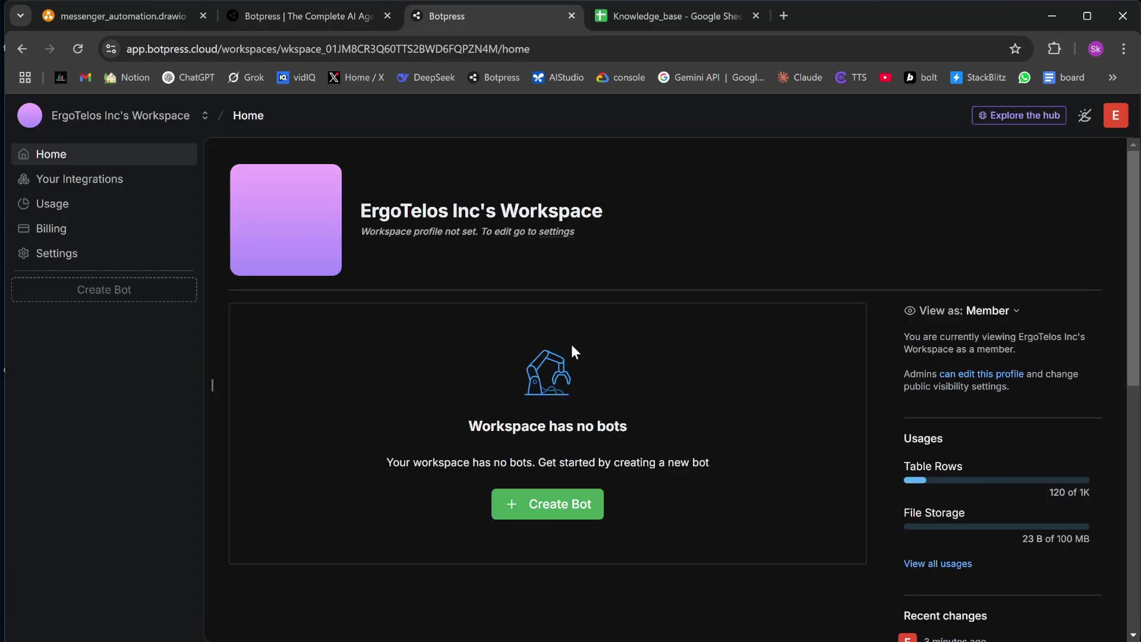This screenshot has width=1141, height=642.
Task: Click View all usages link
Action: (938, 564)
